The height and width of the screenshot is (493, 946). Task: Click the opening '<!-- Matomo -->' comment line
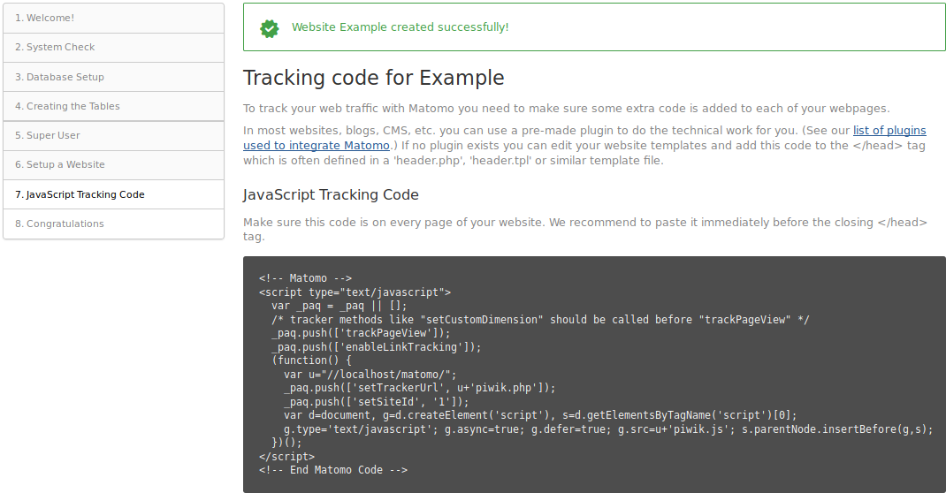305,278
